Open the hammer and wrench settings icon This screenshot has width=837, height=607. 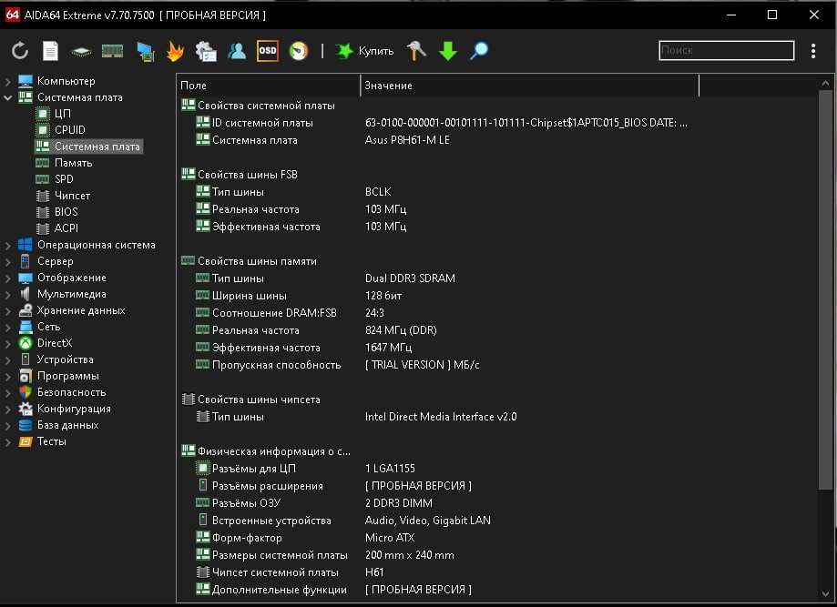(x=416, y=51)
